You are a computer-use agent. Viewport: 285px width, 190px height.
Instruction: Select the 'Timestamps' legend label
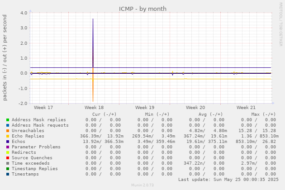coord(25,174)
